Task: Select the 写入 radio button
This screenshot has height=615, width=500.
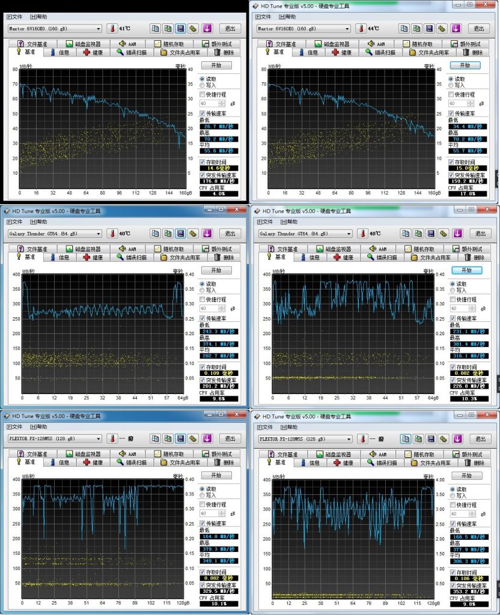Action: pyautogui.click(x=203, y=85)
